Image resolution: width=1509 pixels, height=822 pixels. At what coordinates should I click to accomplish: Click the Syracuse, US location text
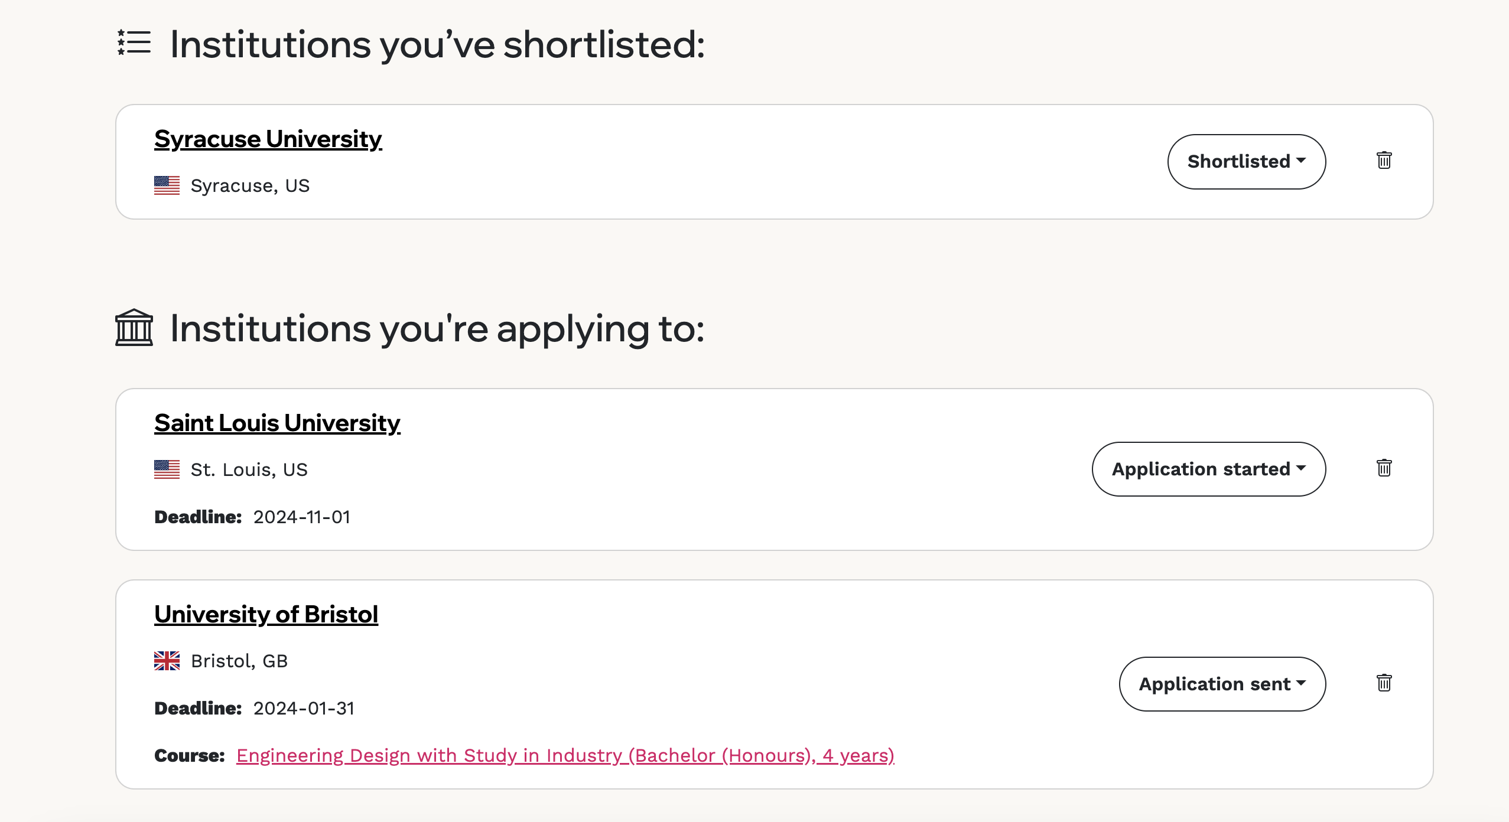click(250, 186)
